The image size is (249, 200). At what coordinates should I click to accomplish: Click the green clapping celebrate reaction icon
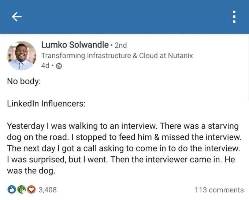click(x=22, y=189)
